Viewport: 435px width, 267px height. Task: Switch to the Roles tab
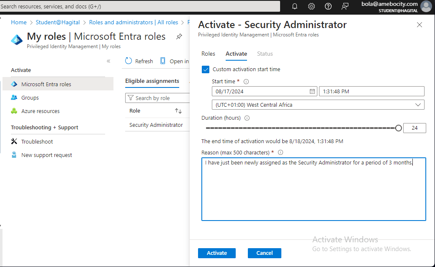[x=208, y=54]
